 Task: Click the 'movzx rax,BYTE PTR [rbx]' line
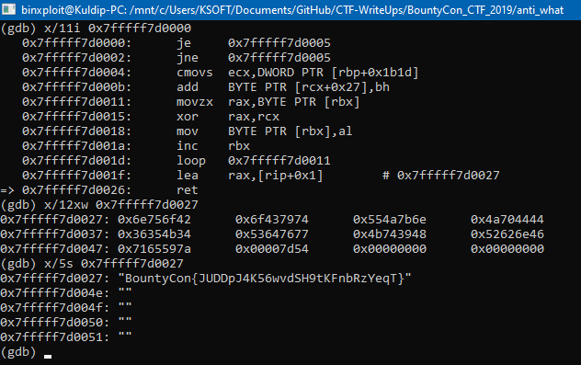[191, 102]
